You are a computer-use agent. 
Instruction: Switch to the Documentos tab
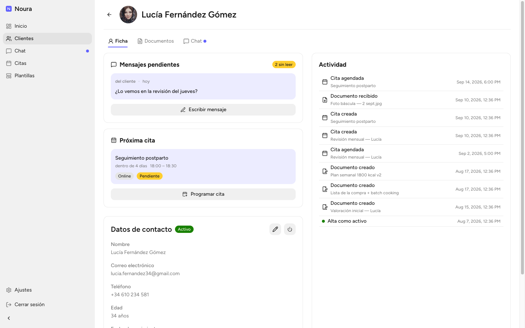coord(156,41)
